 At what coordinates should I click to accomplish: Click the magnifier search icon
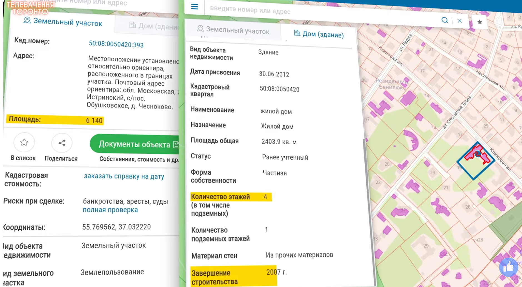(x=445, y=20)
